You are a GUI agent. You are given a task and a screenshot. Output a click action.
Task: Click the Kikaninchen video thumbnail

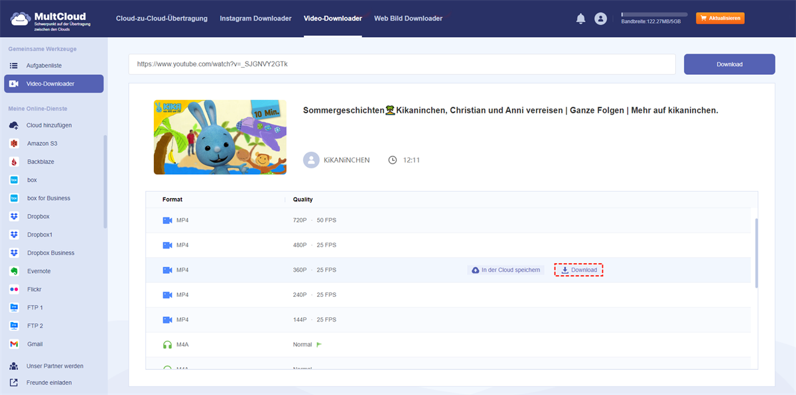[x=220, y=137]
